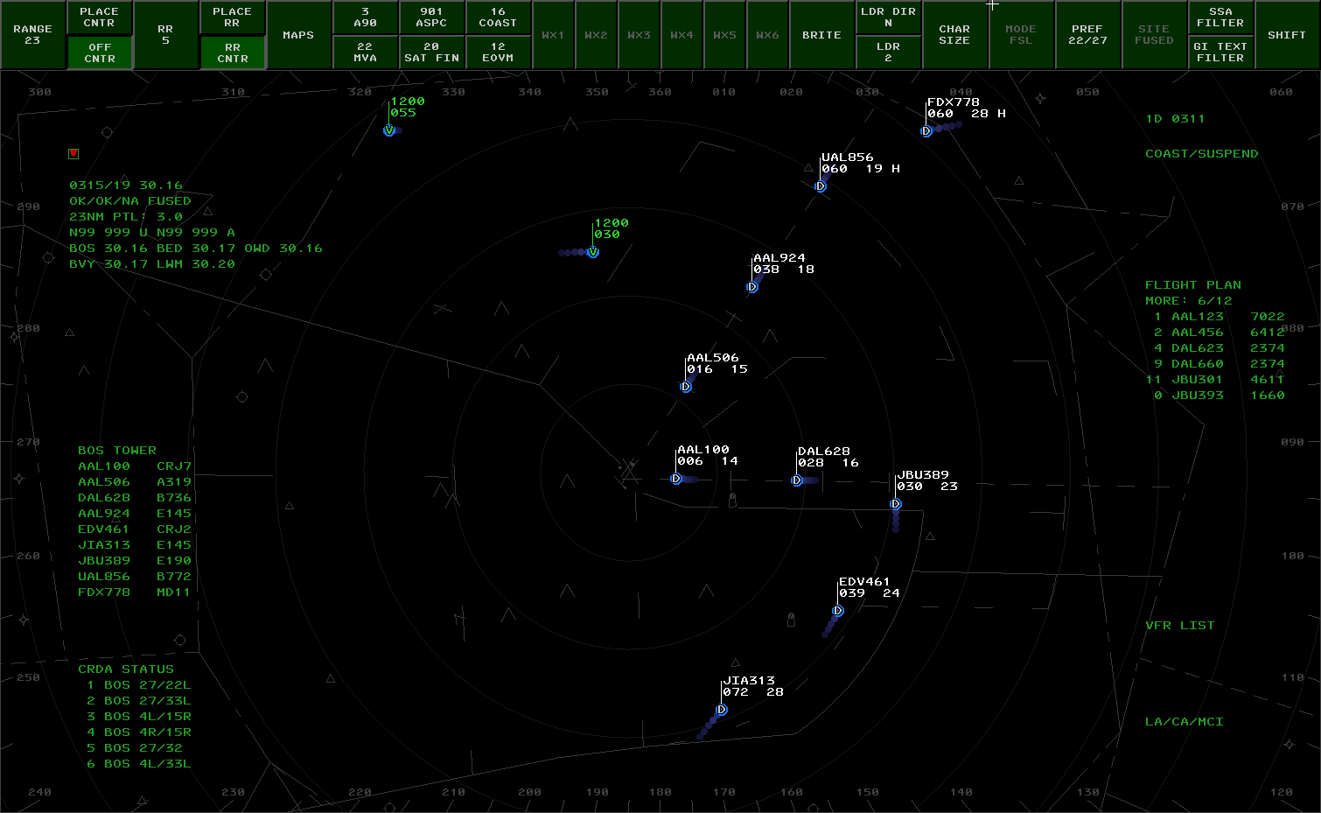Enable weather level WX6

pos(767,35)
